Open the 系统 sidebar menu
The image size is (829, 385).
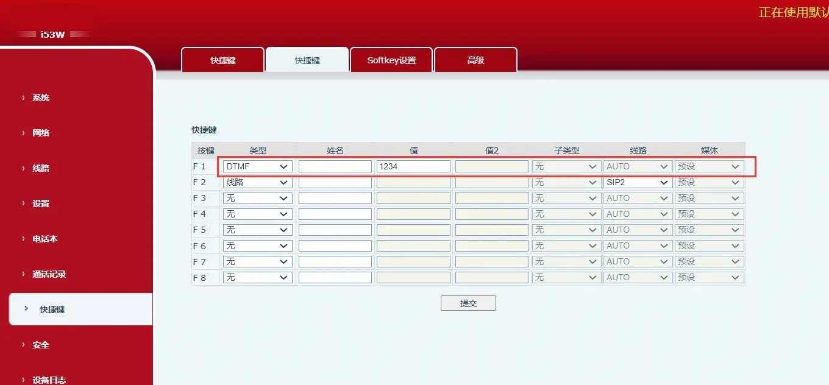(x=41, y=97)
